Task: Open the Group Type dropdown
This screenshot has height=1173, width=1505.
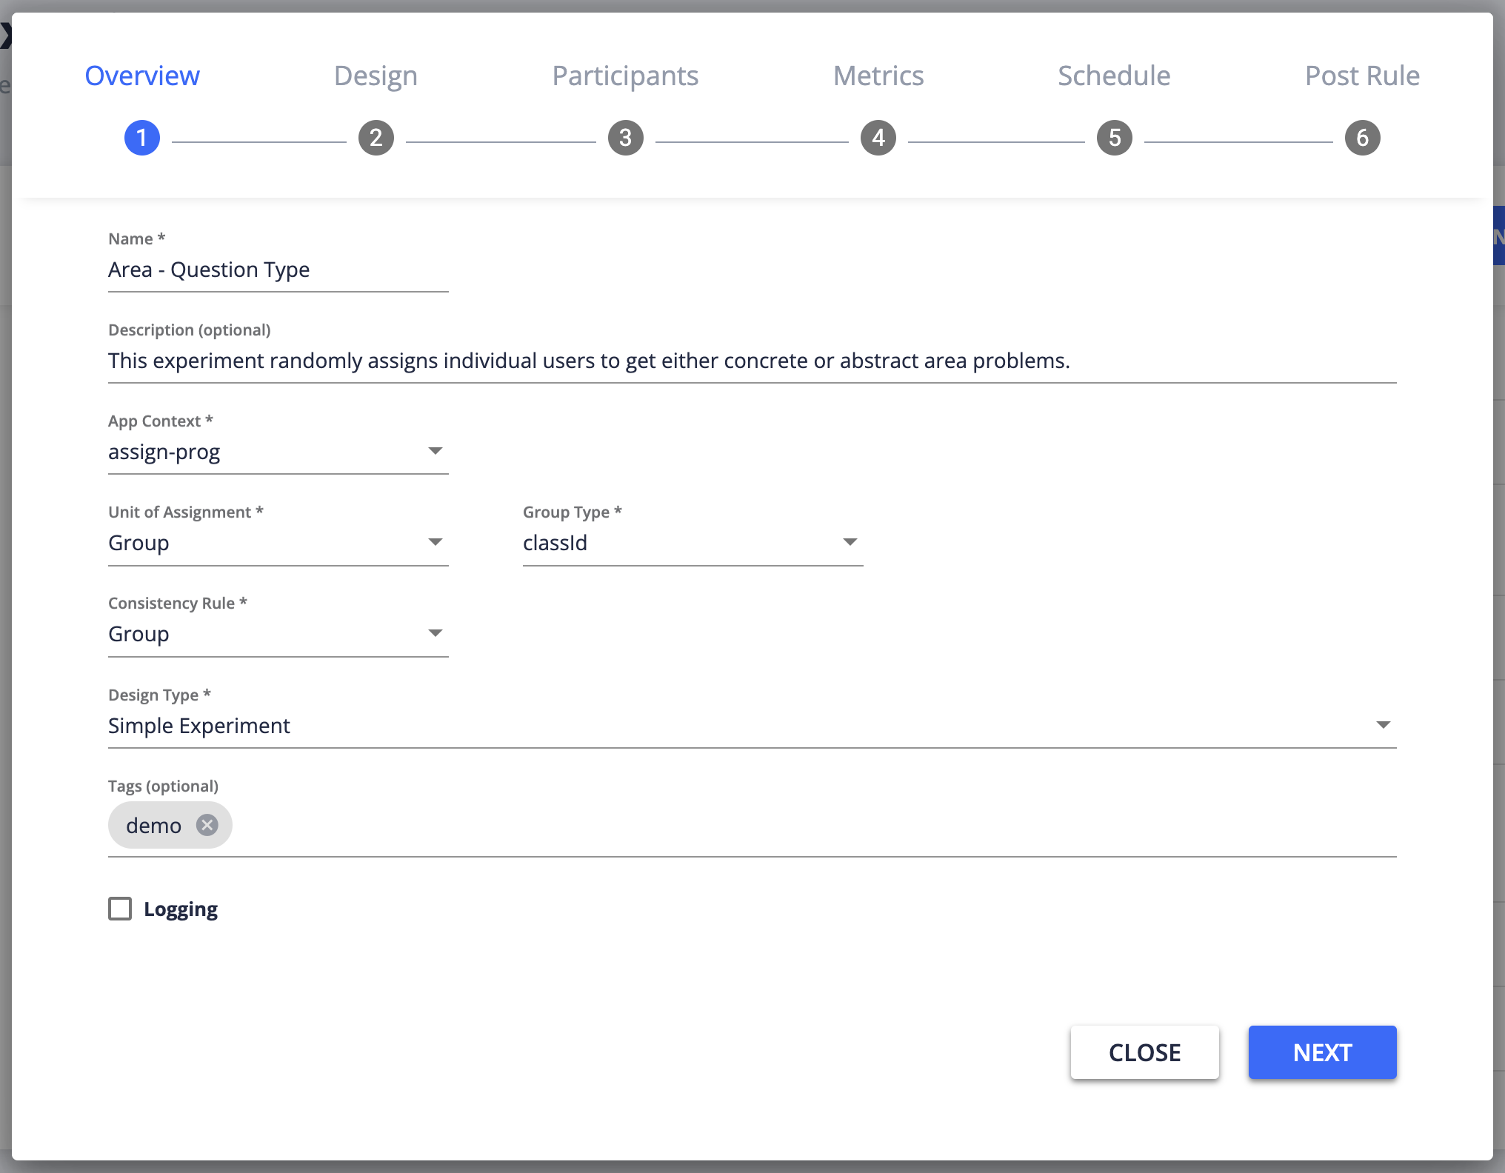Action: tap(693, 543)
